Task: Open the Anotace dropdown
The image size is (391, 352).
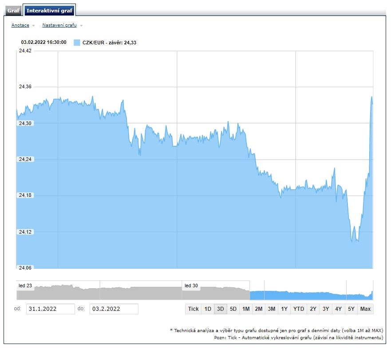Action: click(x=20, y=25)
